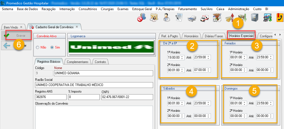Click the Registro ANS field 382876
The height and width of the screenshot is (129, 284).
tap(51, 97)
